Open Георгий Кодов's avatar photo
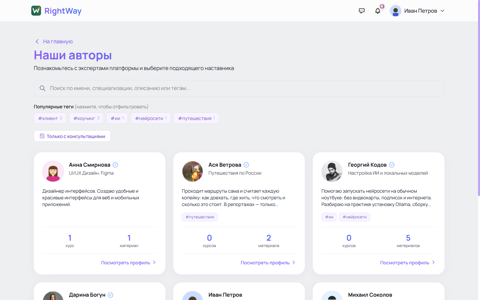The height and width of the screenshot is (300, 480). pos(332,171)
